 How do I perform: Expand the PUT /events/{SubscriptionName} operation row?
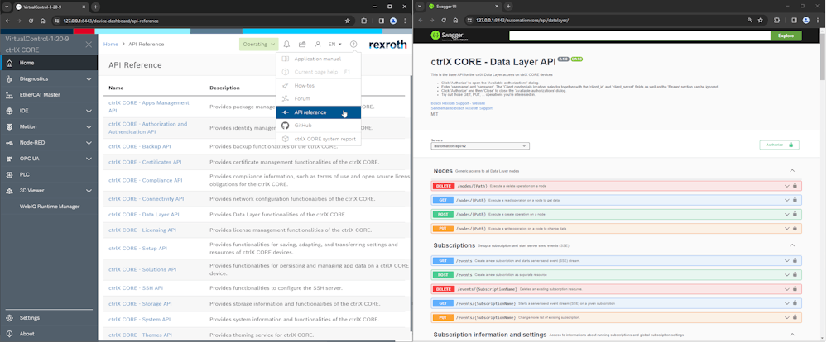[x=616, y=318]
